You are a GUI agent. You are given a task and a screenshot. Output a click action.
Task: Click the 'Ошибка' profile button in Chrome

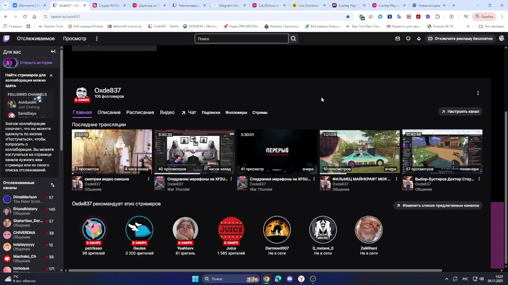pos(483,17)
